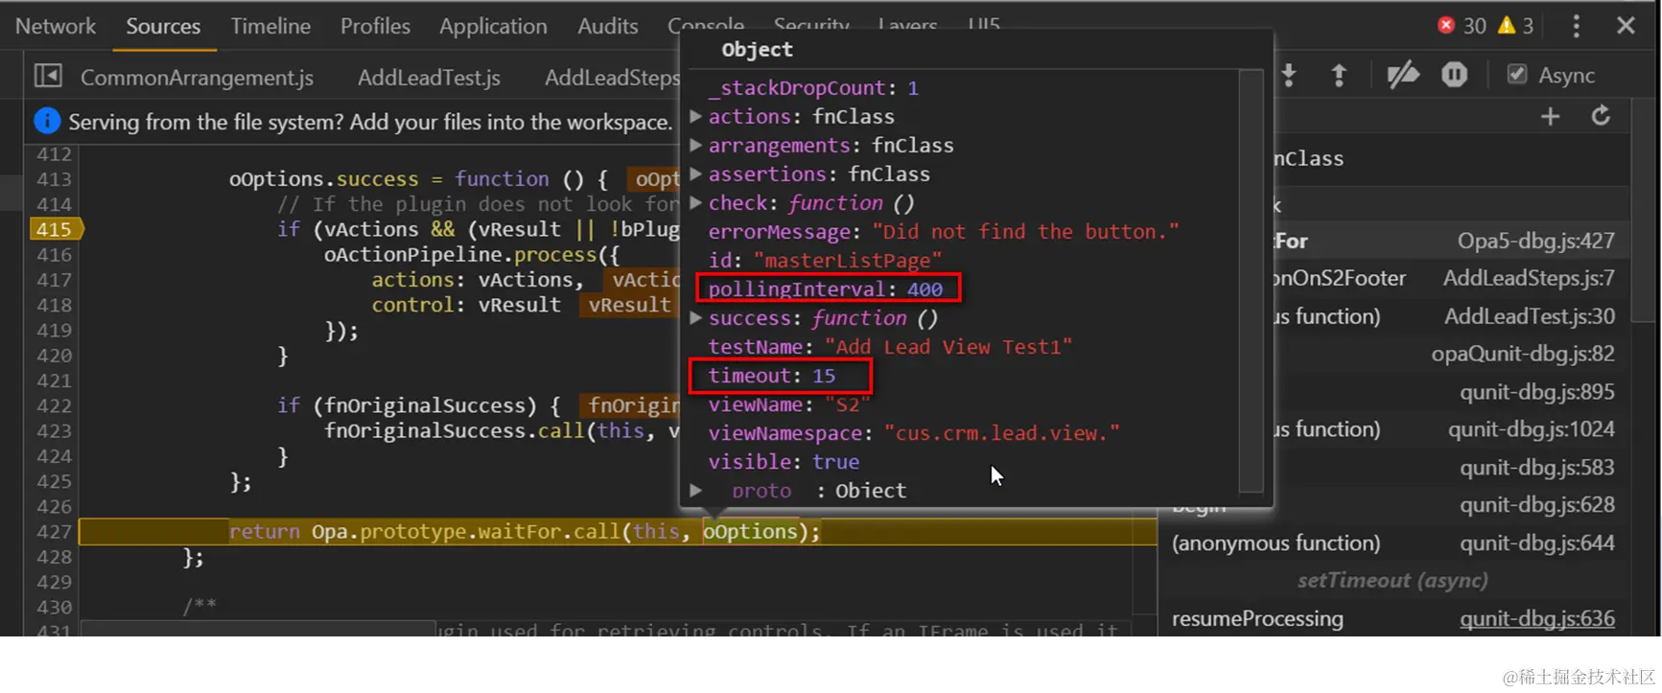Screen dimensions: 1662x693
Task: Click the red error count indicator
Action: tap(1462, 26)
